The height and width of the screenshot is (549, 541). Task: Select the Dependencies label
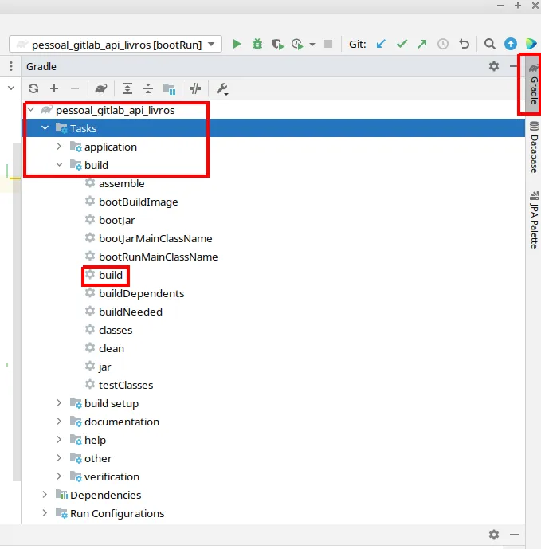click(106, 495)
